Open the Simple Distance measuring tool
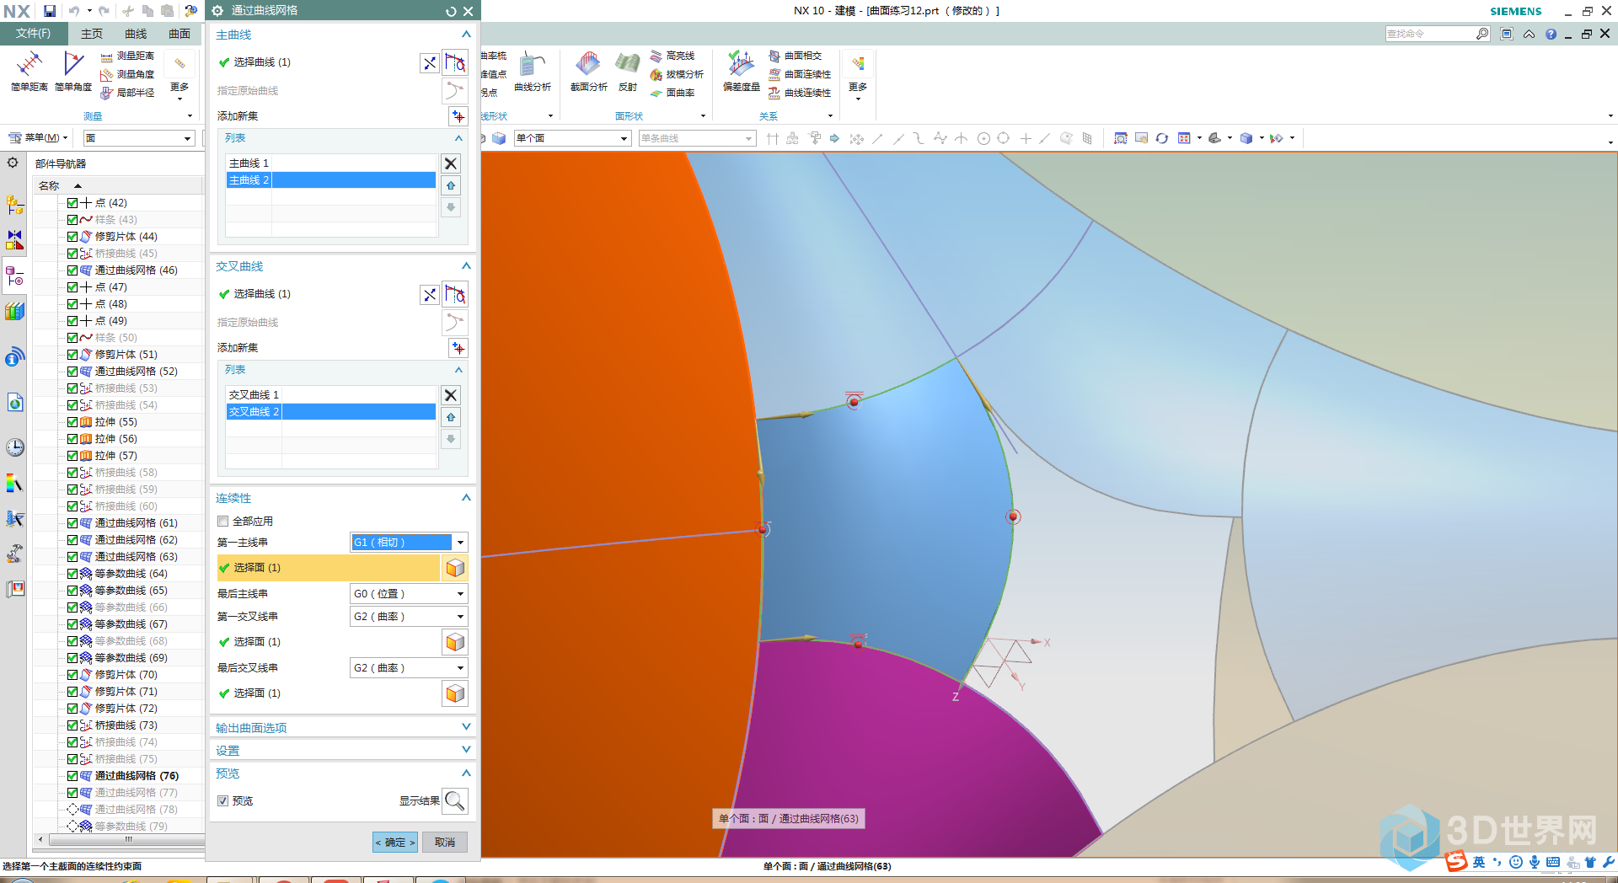 click(29, 71)
